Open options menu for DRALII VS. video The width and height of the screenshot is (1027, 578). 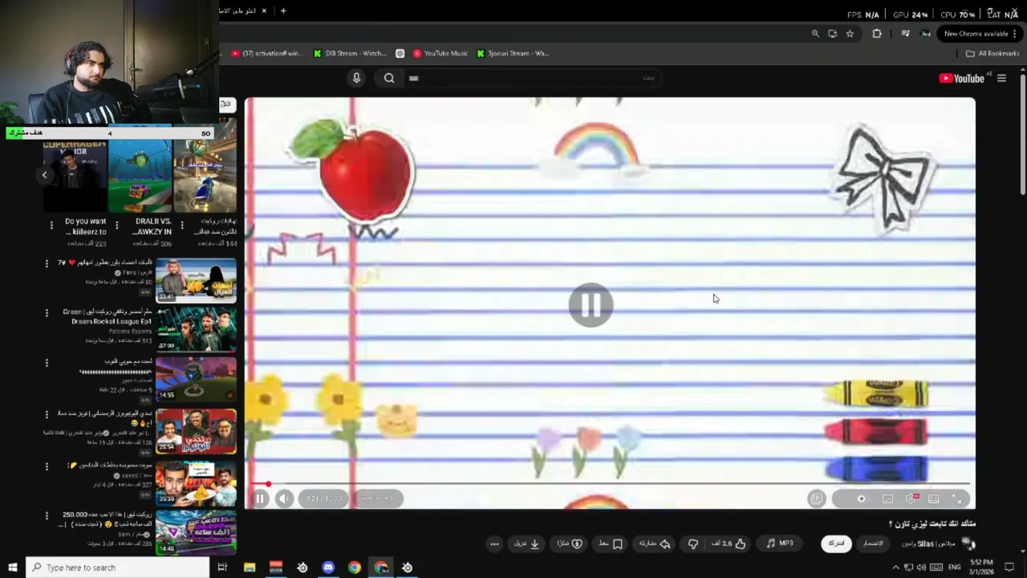(x=116, y=226)
